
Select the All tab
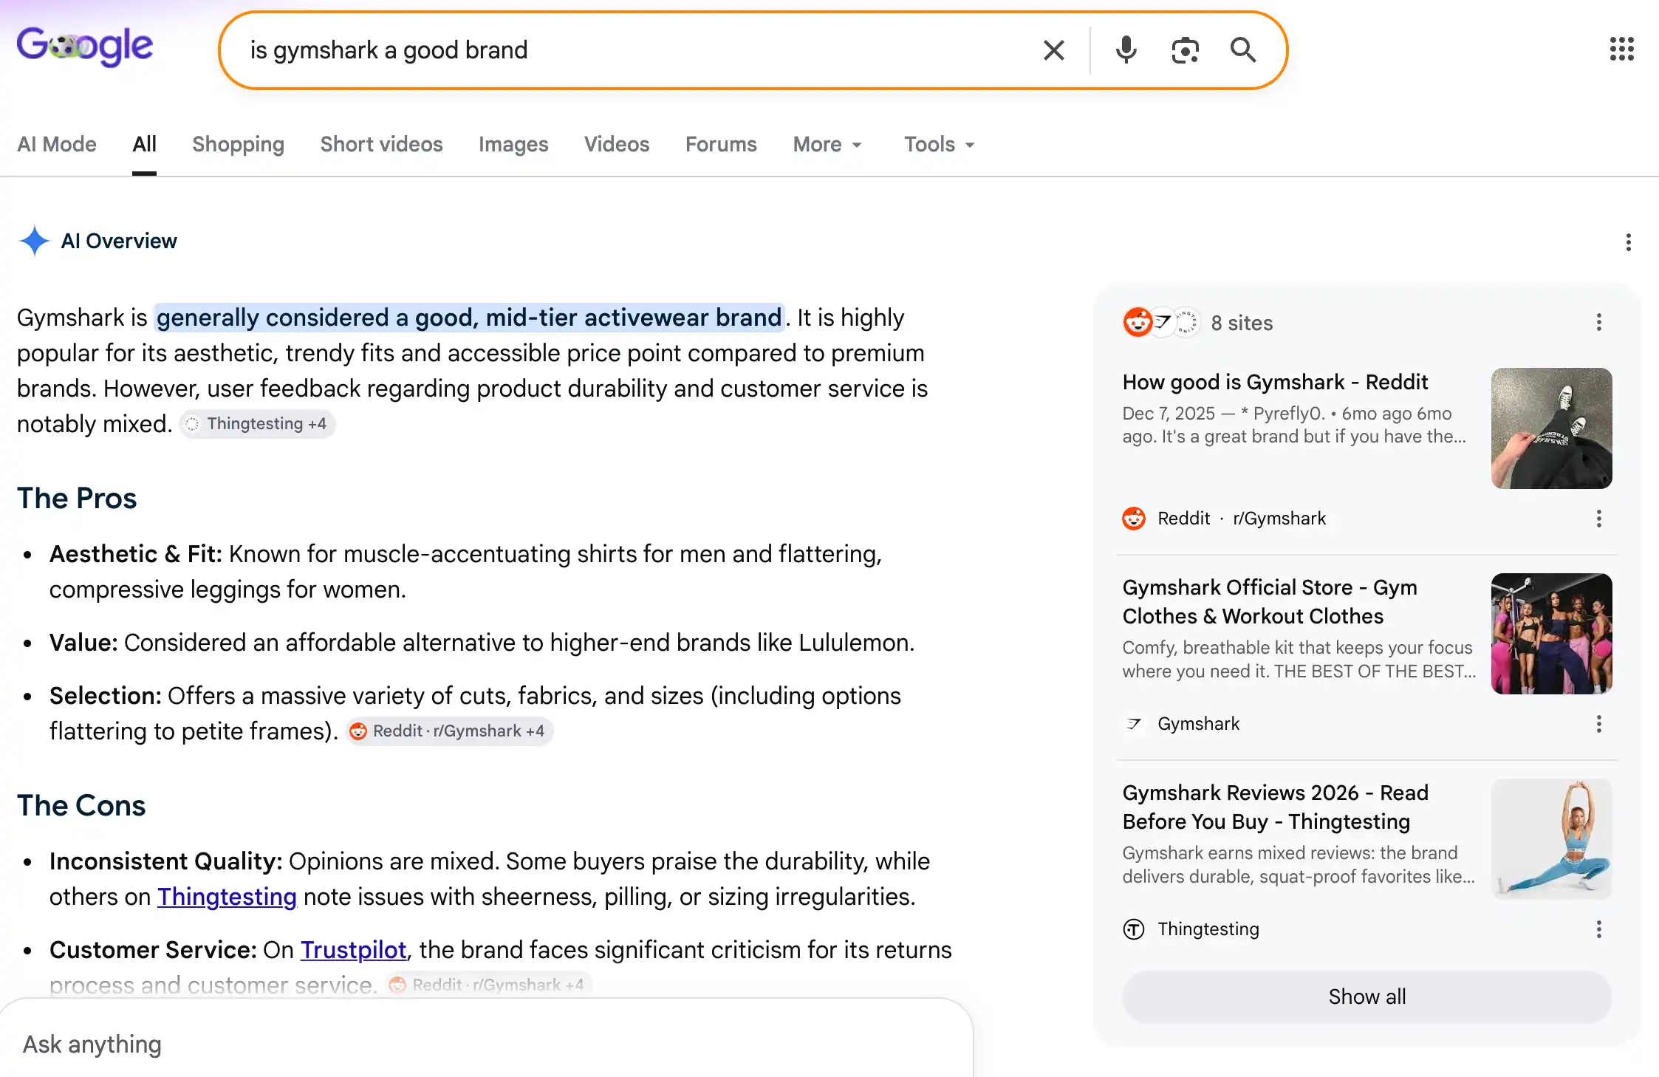(144, 144)
